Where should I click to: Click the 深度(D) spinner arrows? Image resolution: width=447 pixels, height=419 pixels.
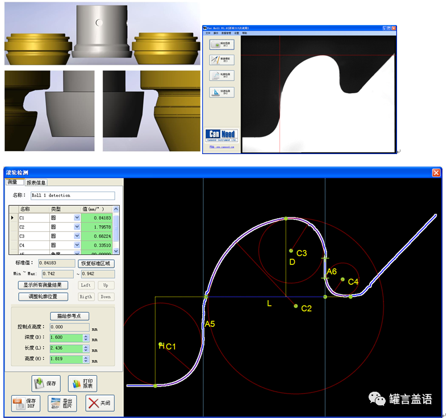86,338
